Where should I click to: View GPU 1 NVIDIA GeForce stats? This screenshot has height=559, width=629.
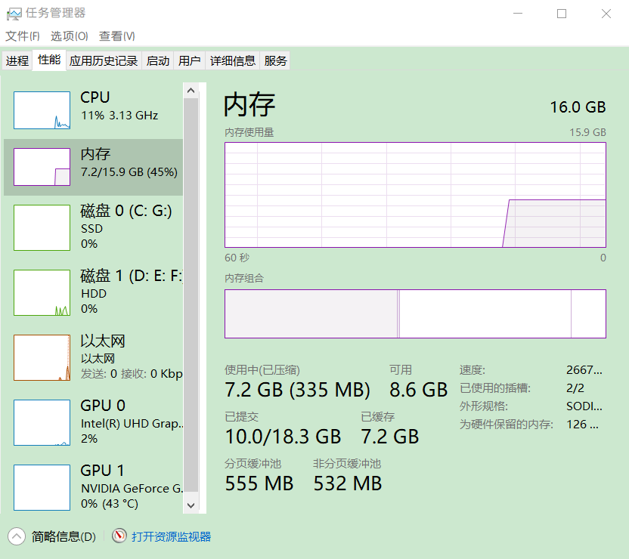tap(42, 487)
